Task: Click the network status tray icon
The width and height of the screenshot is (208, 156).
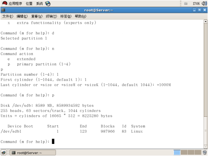Action: click(186, 3)
